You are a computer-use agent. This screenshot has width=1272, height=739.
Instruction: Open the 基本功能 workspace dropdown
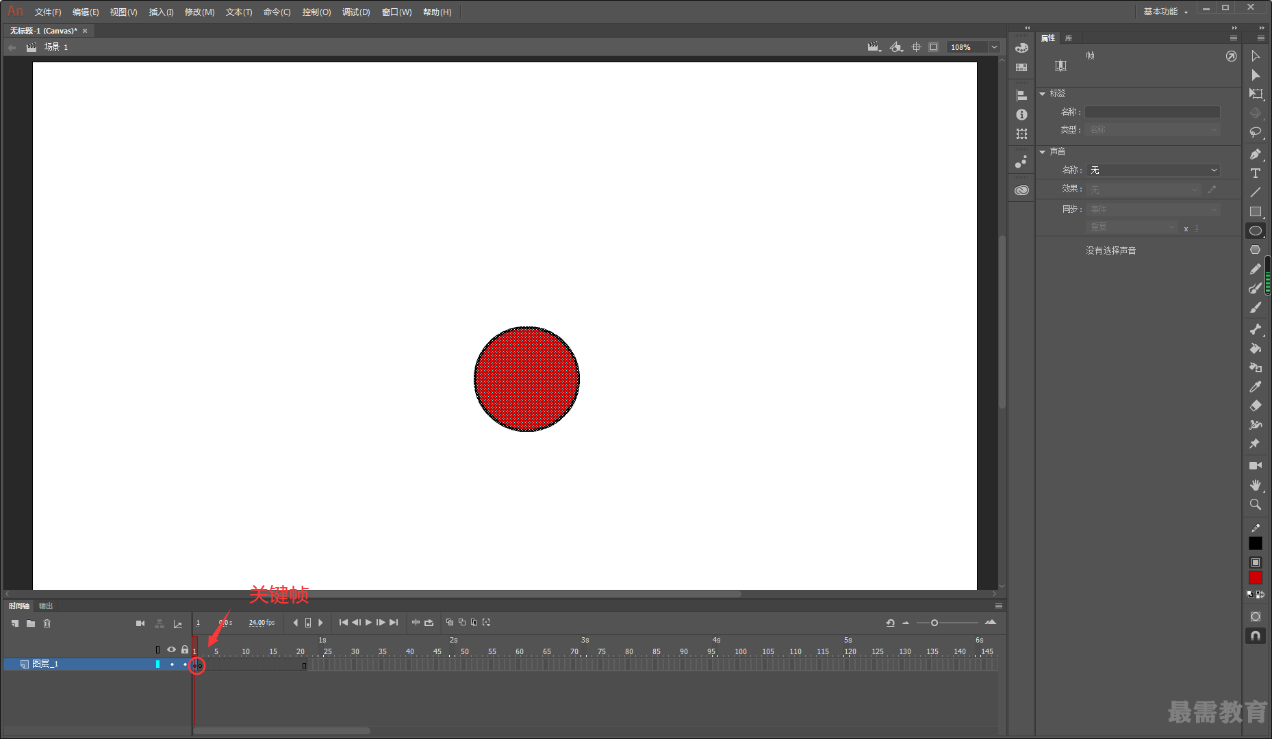[x=1165, y=12]
